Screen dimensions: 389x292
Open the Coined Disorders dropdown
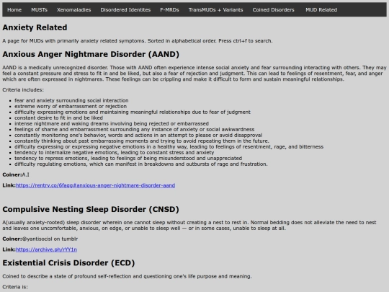pos(274,9)
